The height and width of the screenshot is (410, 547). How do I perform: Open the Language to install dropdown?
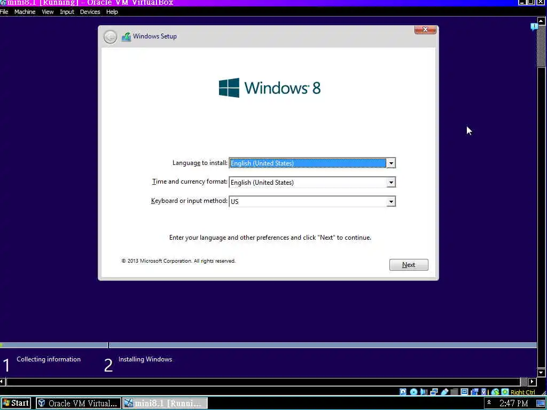(391, 163)
